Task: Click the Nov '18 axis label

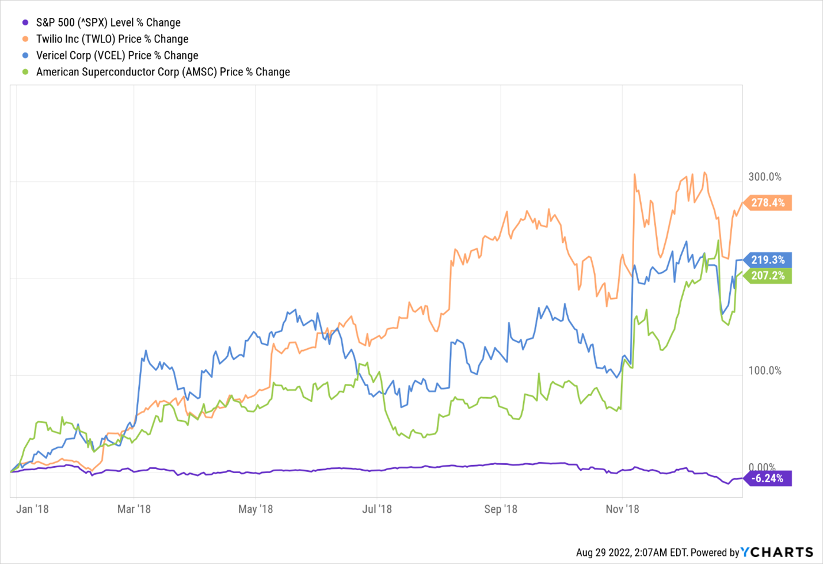Action: (x=622, y=509)
